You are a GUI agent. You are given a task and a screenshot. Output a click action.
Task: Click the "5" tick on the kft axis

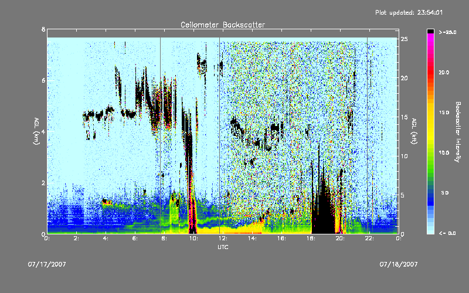pyautogui.click(x=403, y=195)
